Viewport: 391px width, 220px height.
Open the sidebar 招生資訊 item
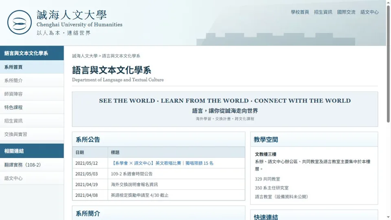click(32, 121)
